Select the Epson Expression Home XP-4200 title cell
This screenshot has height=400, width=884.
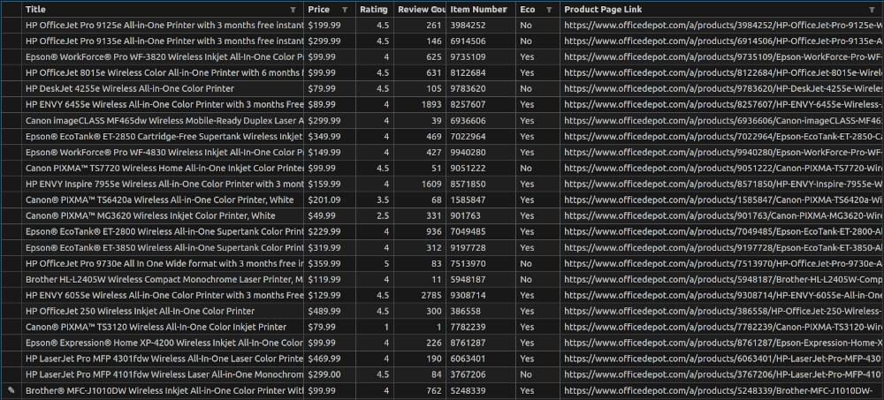pos(164,343)
